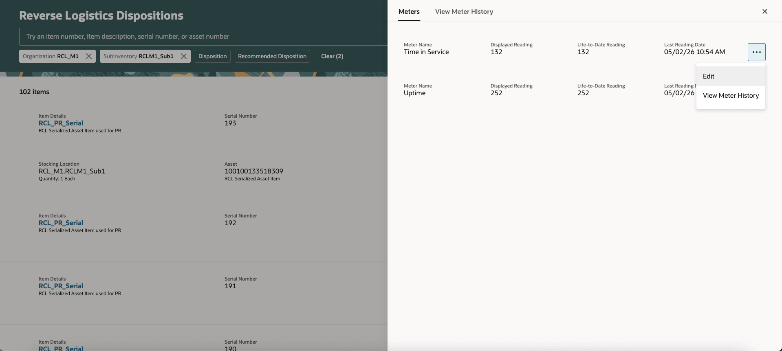Click the Uptime Displayed Reading 252

496,93
